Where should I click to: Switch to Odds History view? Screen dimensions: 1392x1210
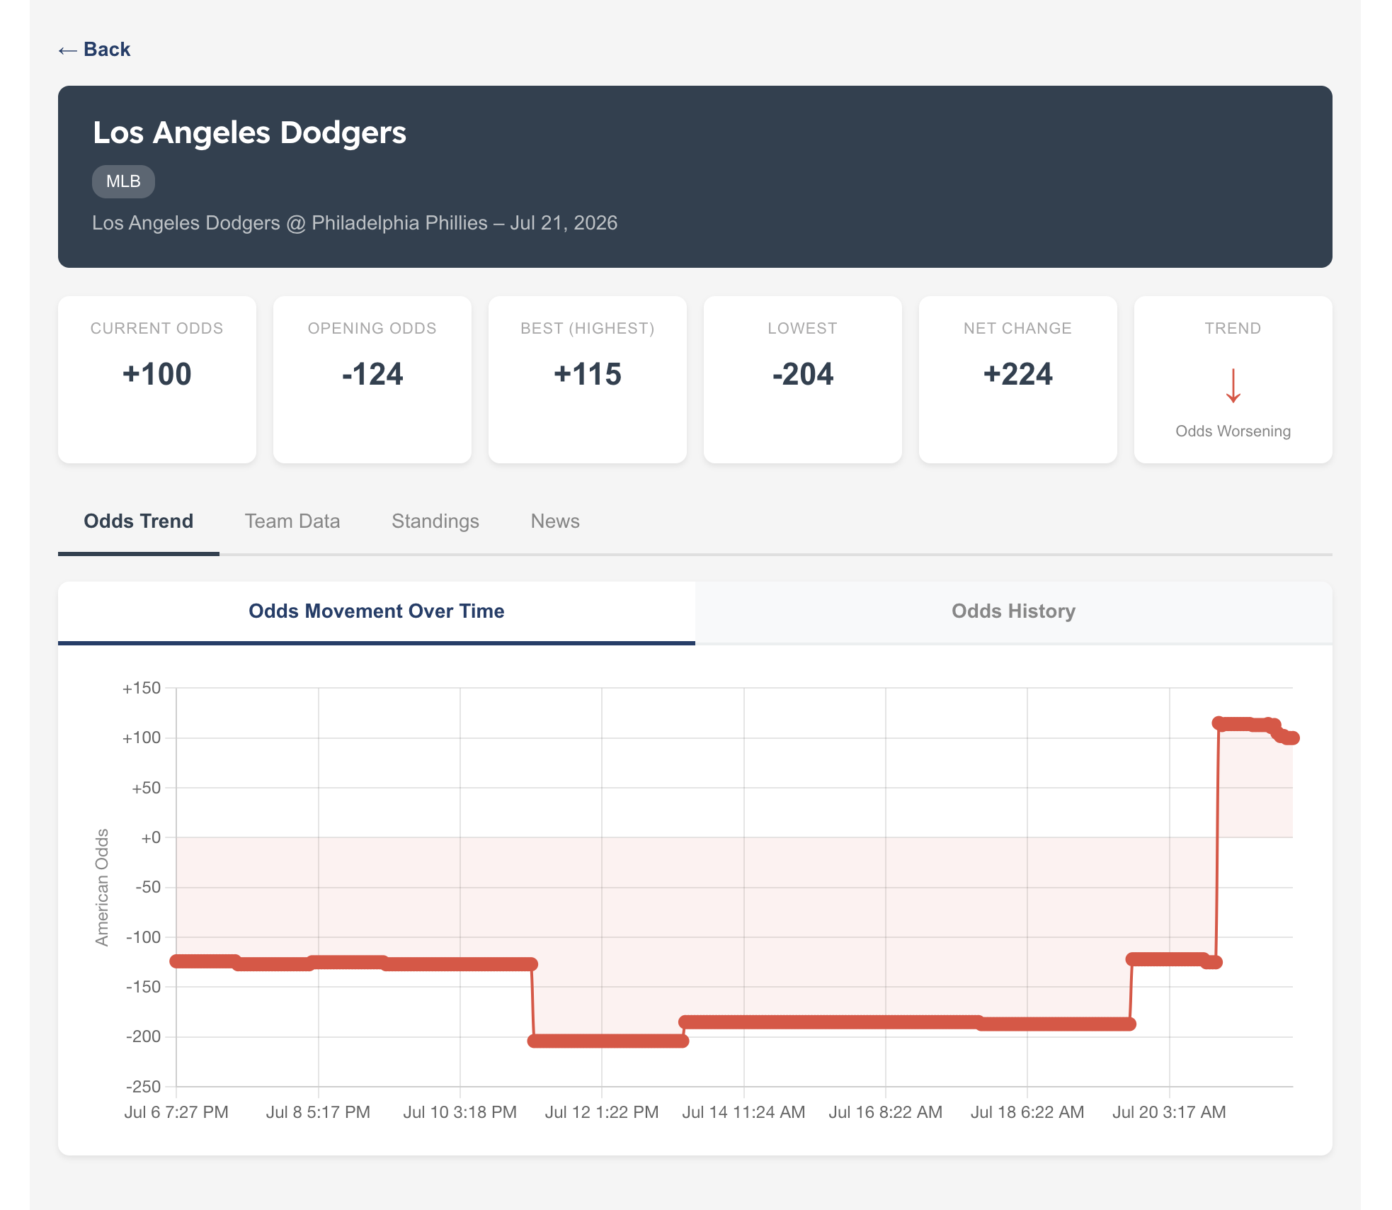point(1014,611)
